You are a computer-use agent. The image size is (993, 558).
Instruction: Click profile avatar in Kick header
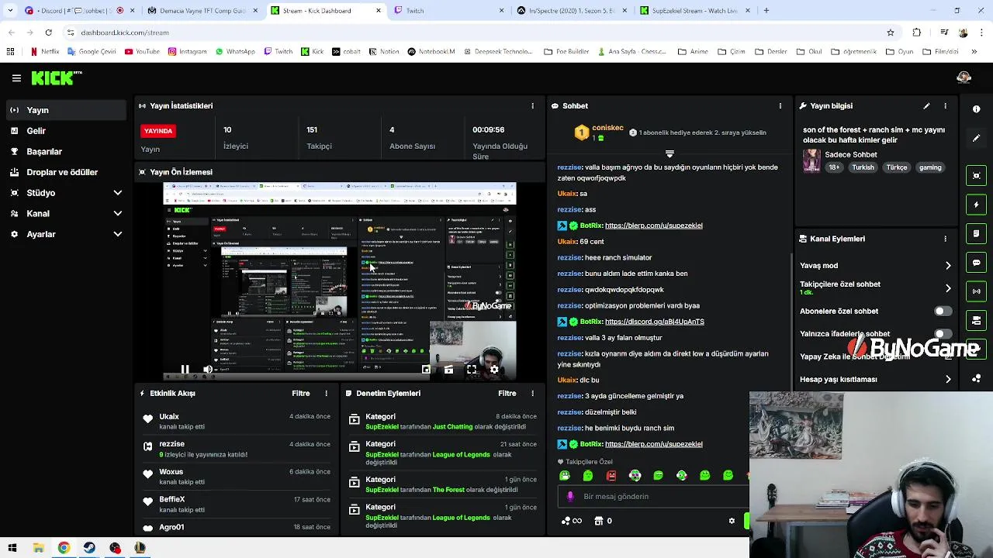pyautogui.click(x=964, y=77)
